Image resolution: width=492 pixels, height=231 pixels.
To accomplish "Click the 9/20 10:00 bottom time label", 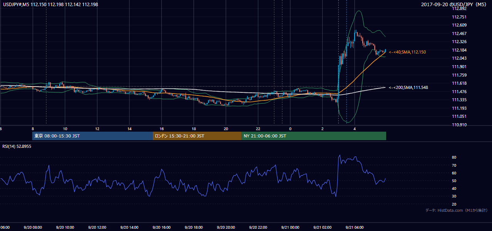I will (65, 228).
